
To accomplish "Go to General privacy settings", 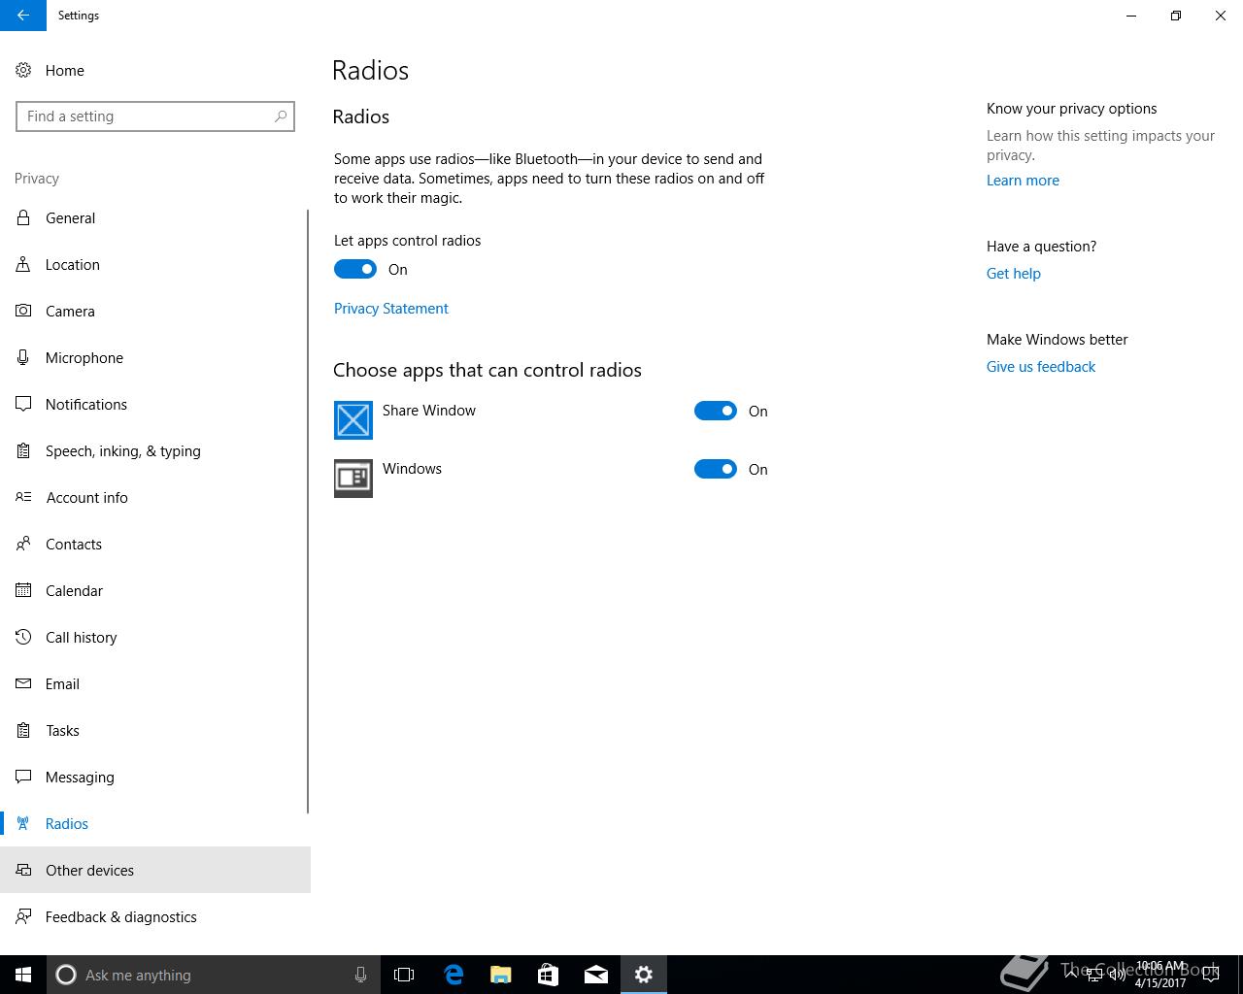I will tap(153, 217).
